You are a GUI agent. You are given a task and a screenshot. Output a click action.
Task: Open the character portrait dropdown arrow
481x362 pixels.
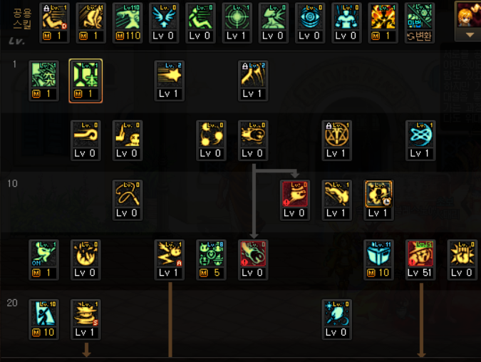pos(470,35)
